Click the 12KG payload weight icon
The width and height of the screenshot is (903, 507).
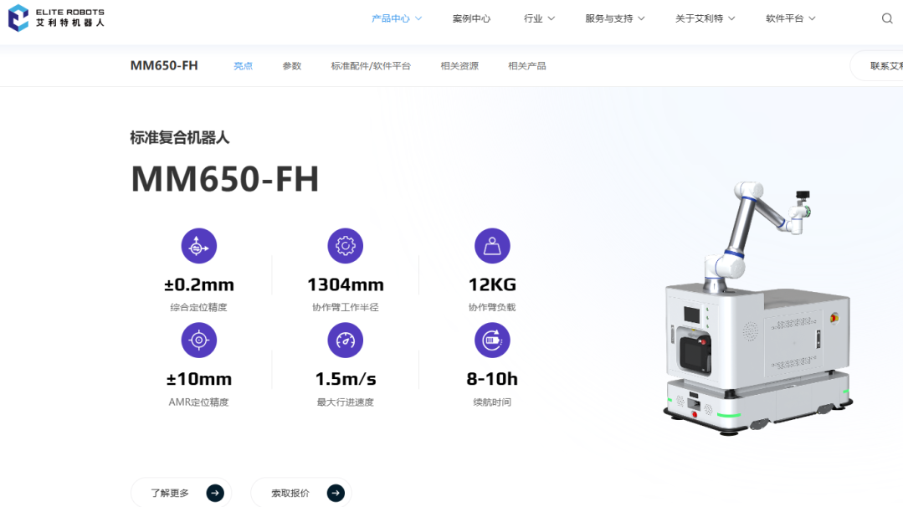(492, 246)
